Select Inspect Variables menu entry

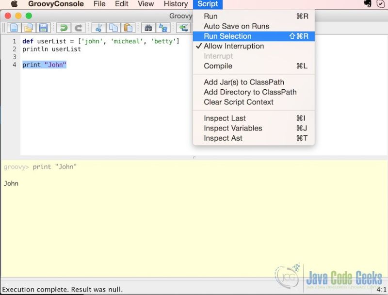pyautogui.click(x=232, y=128)
